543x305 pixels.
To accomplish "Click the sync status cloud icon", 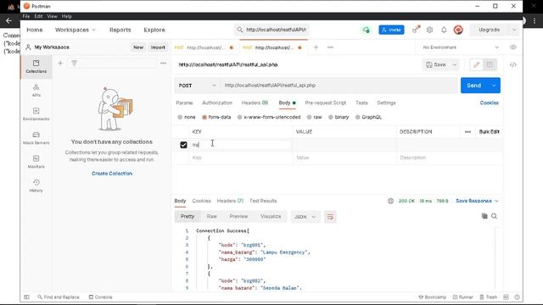I will click(366, 30).
